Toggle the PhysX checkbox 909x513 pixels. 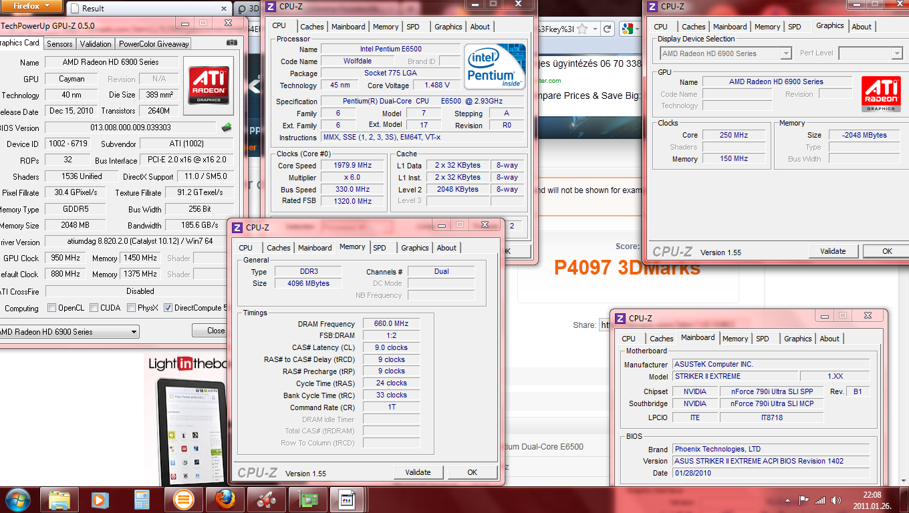click(130, 308)
